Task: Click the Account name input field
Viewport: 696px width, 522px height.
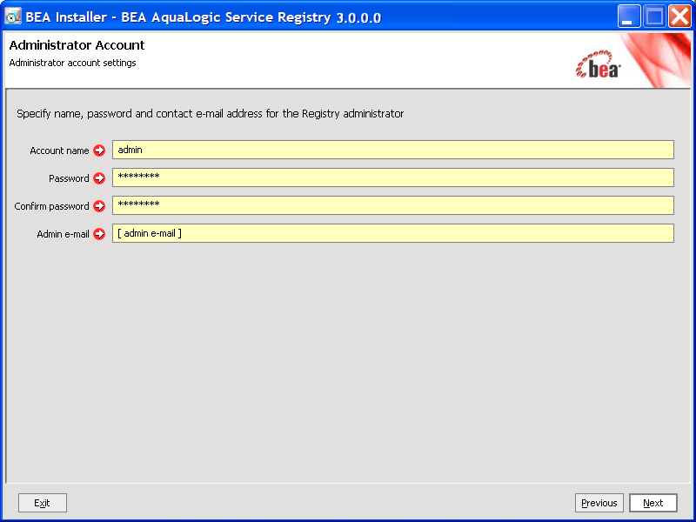Action: 393,150
